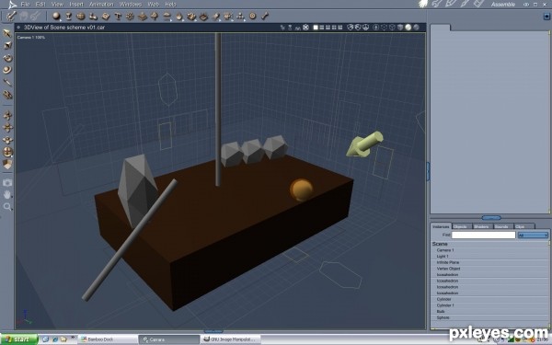Image resolution: width=552 pixels, height=345 pixels.
Task: Select the Zoom magnifier tool
Action: pyautogui.click(x=7, y=207)
